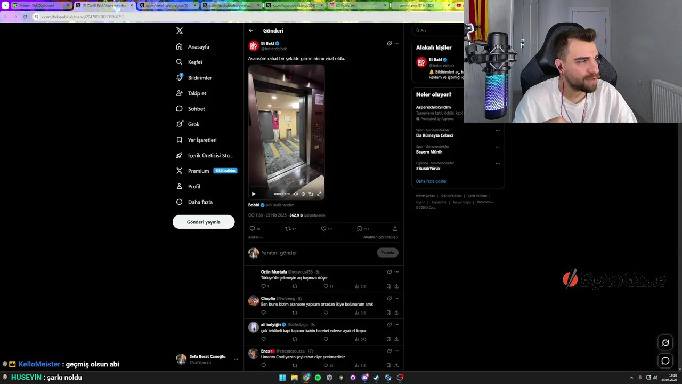Open Profil page
Image resolution: width=682 pixels, height=384 pixels.
(188, 186)
